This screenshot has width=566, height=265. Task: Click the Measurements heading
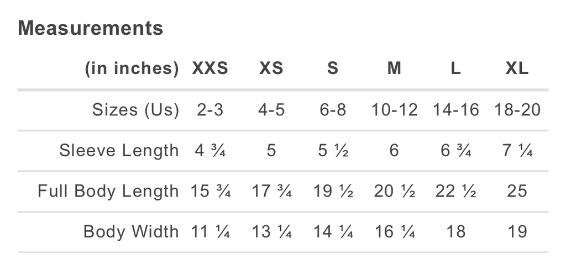[x=90, y=28]
